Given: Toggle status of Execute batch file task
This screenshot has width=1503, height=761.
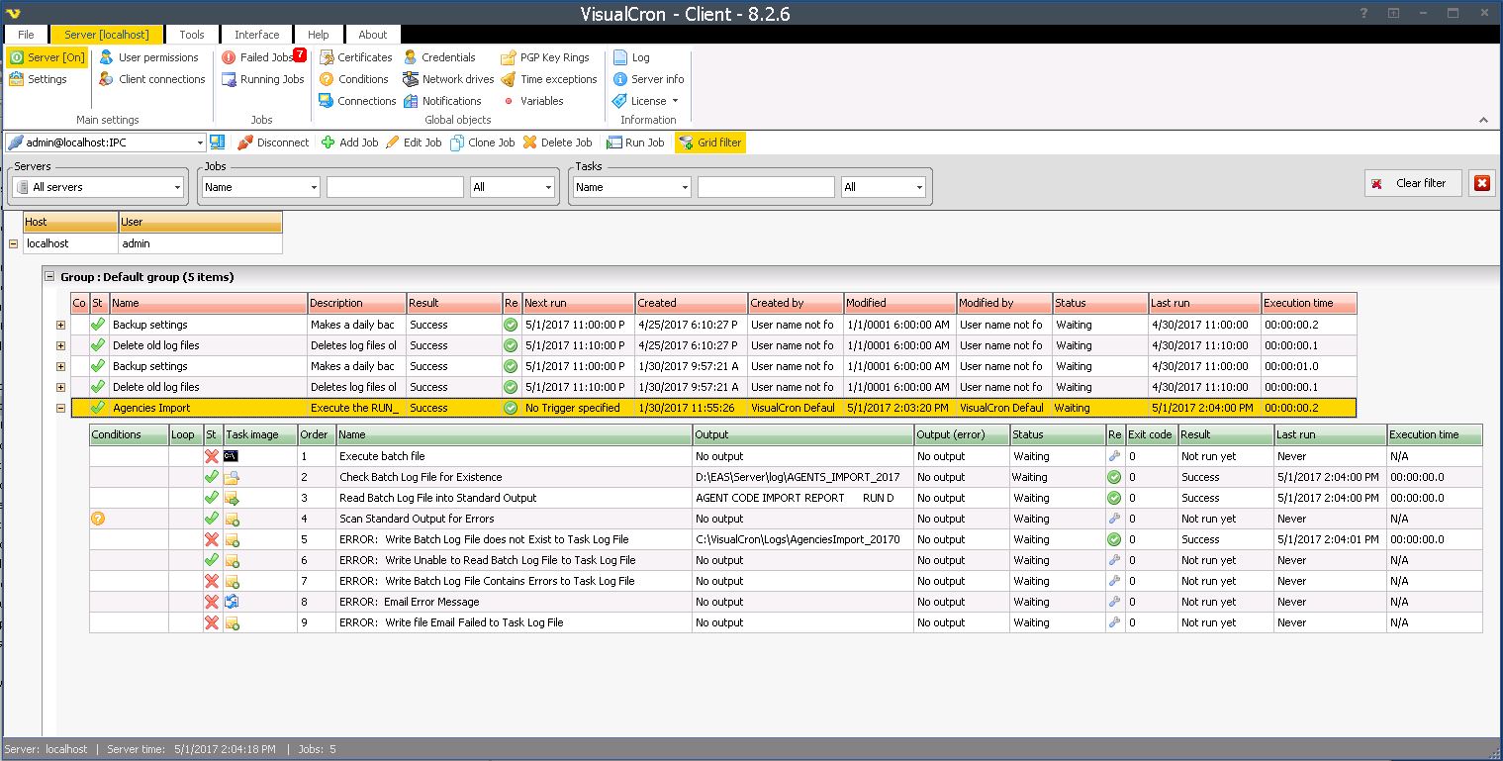Looking at the screenshot, I should (x=211, y=456).
